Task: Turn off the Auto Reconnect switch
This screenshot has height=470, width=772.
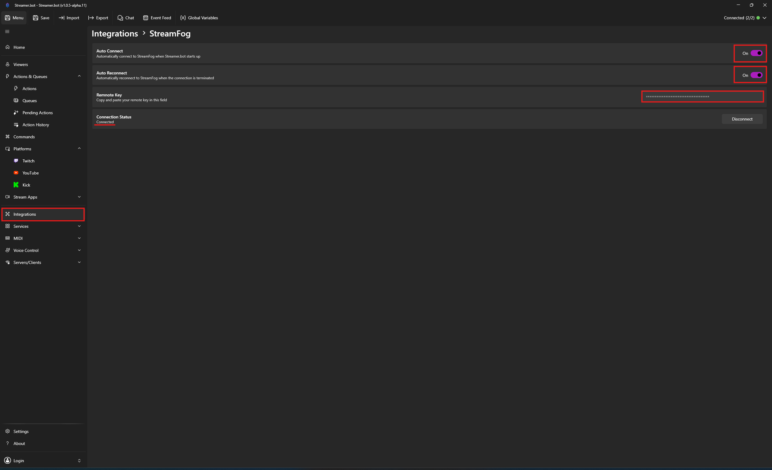Action: click(756, 75)
